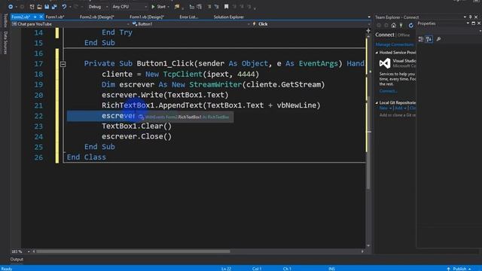The width and height of the screenshot is (482, 271).
Task: Open the Data Sources side tab
Action: pos(5,42)
